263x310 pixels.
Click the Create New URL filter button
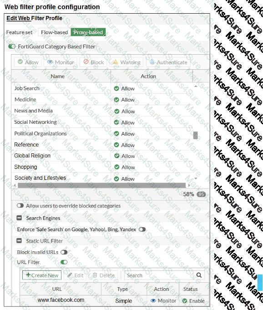(x=42, y=275)
